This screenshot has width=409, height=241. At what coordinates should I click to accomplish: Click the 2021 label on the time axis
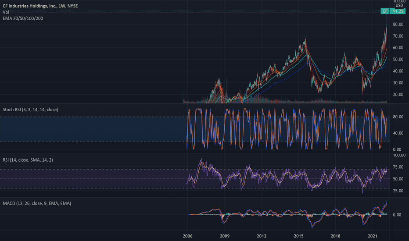[x=373, y=236]
